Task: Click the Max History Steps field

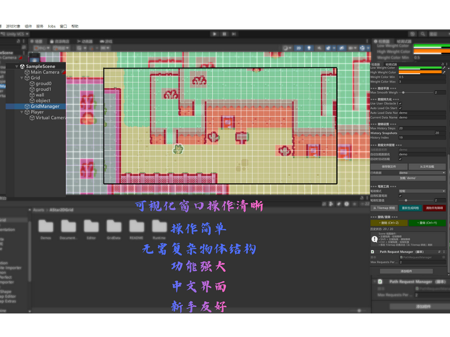Action: pos(422,129)
